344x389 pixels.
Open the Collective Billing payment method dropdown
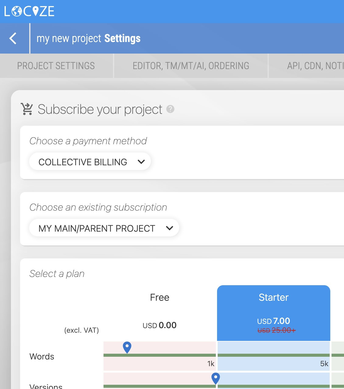[x=90, y=162]
